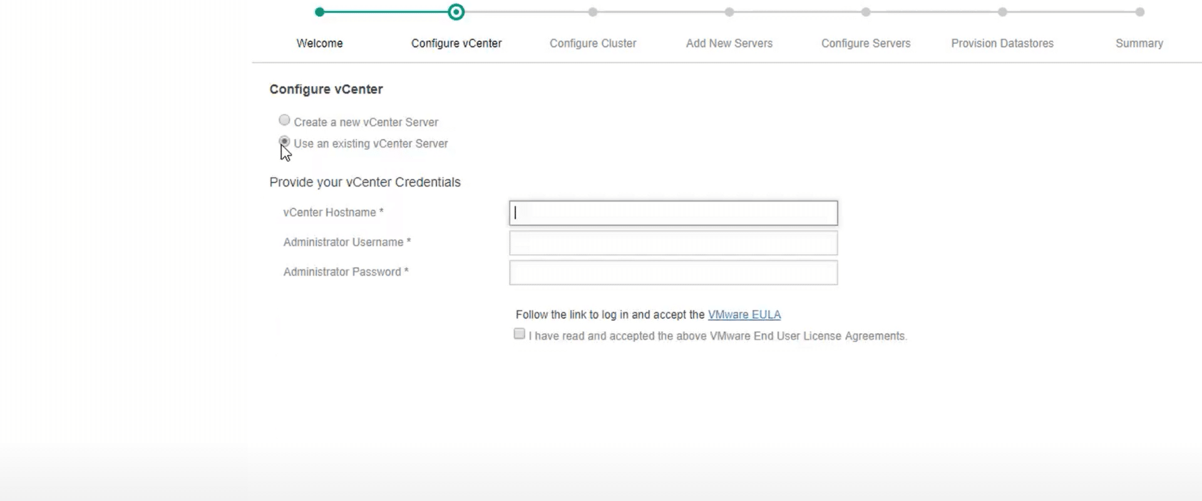Click the "Administrator Username *" label
This screenshot has height=501, width=1202.
coord(347,242)
